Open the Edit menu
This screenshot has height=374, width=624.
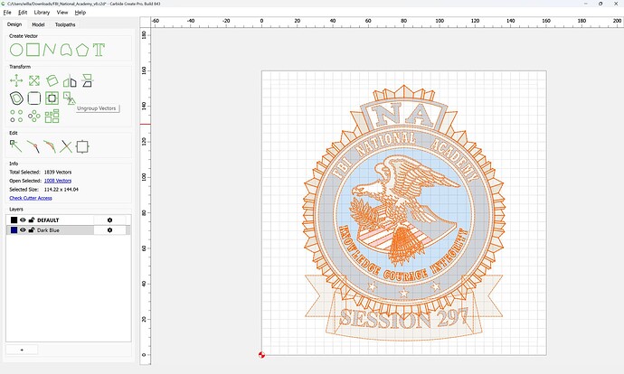click(x=23, y=13)
